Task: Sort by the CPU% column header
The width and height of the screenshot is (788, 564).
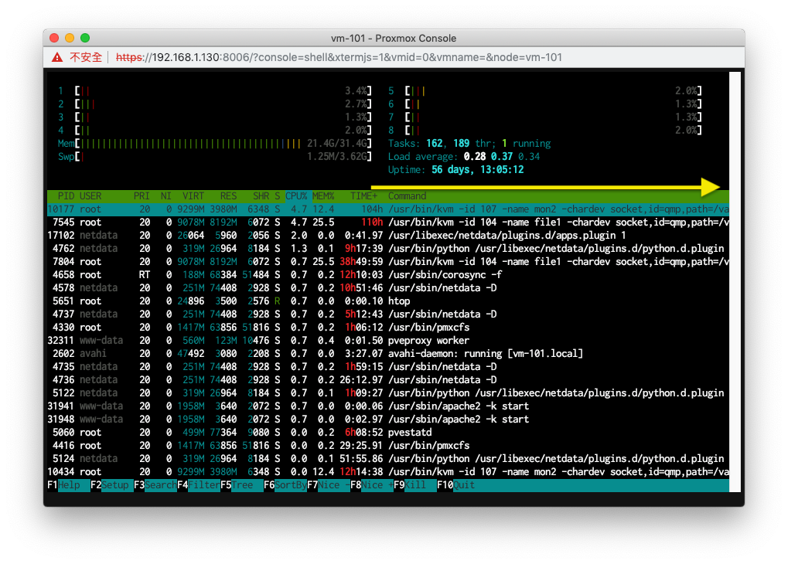Action: pyautogui.click(x=296, y=196)
